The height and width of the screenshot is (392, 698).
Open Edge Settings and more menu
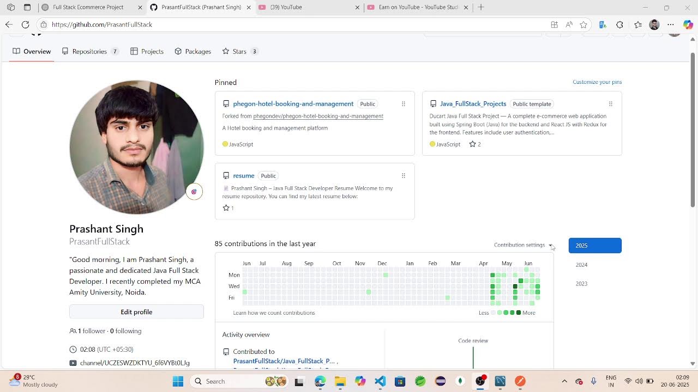(671, 24)
